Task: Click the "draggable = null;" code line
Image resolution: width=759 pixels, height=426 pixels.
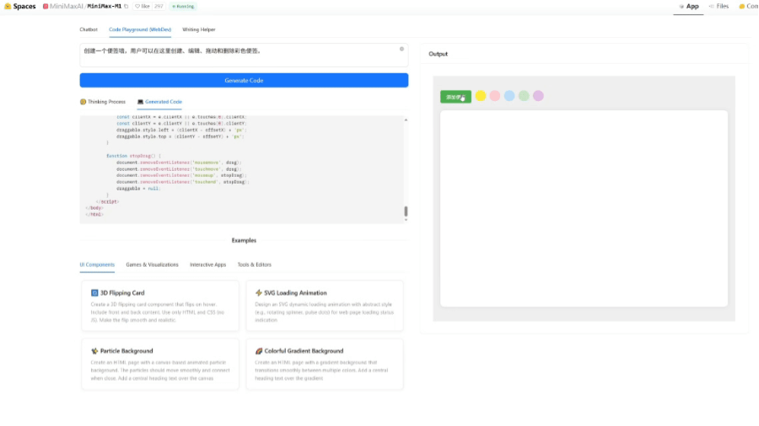Action: [x=138, y=189]
